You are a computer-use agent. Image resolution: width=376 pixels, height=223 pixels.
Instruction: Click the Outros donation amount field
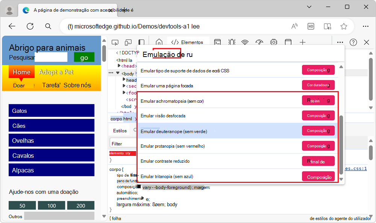59,216
